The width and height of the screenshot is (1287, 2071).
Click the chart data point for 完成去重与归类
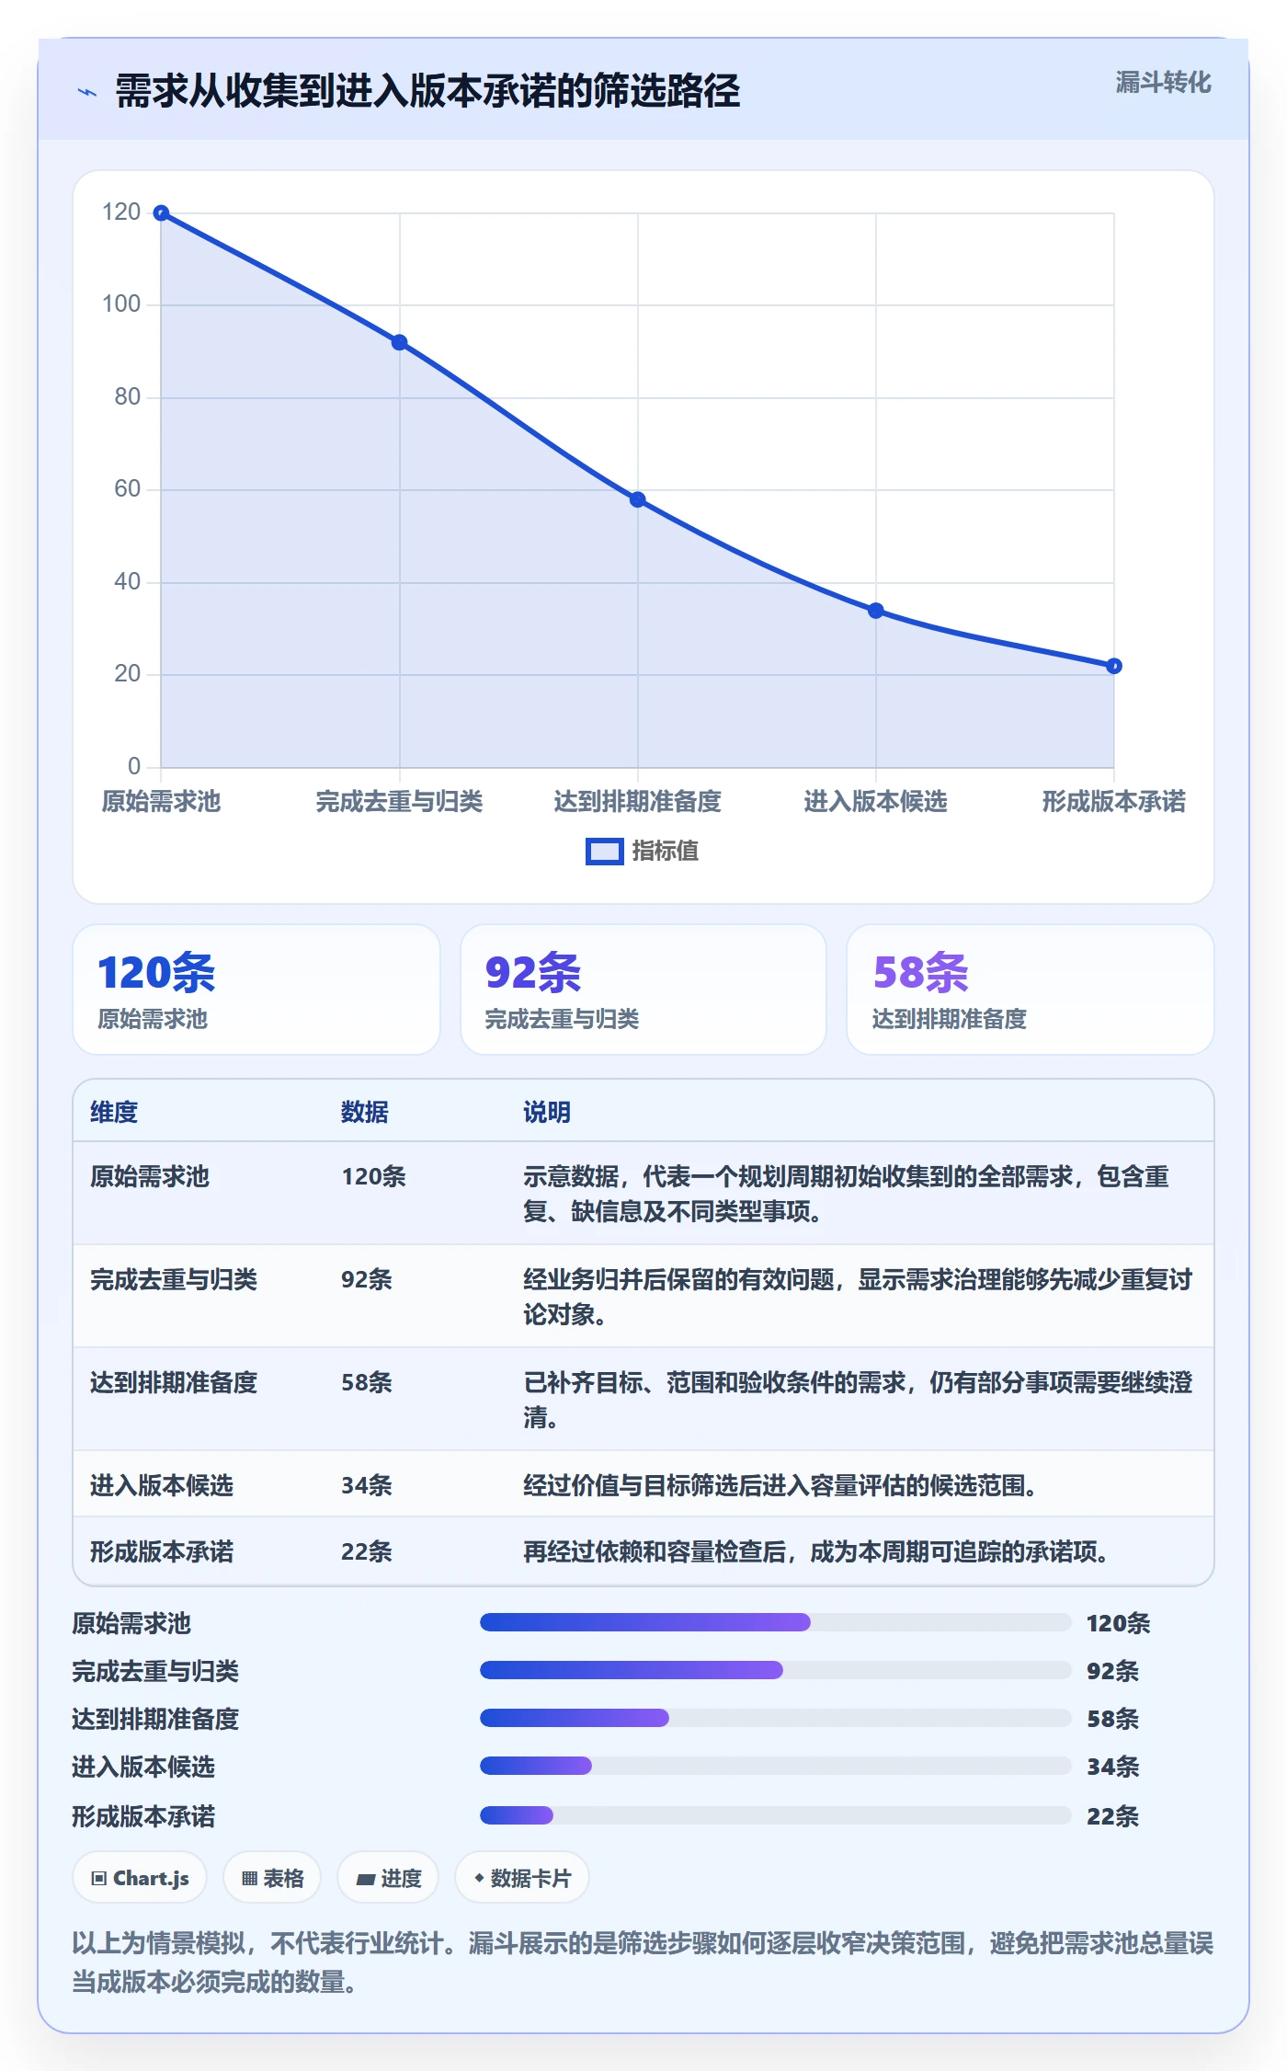[x=399, y=342]
